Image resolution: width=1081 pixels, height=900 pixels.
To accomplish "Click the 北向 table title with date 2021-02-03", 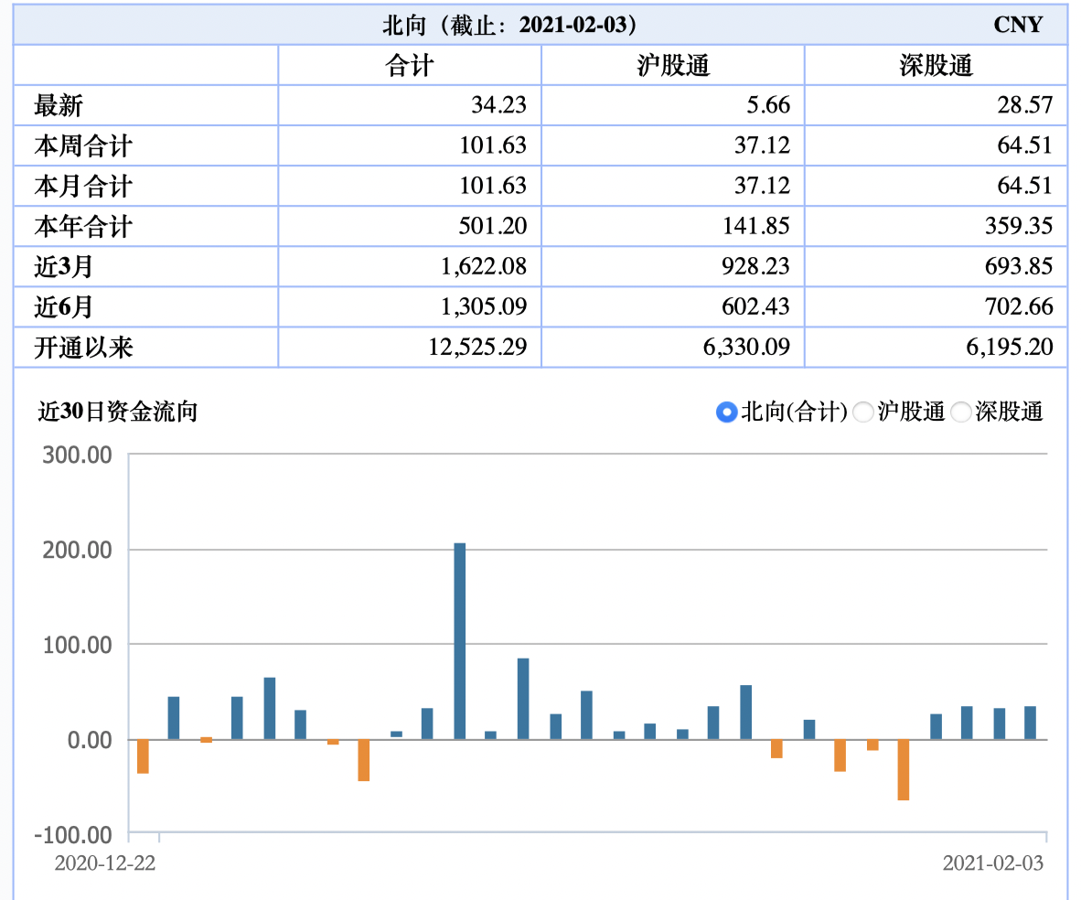I will [x=508, y=26].
